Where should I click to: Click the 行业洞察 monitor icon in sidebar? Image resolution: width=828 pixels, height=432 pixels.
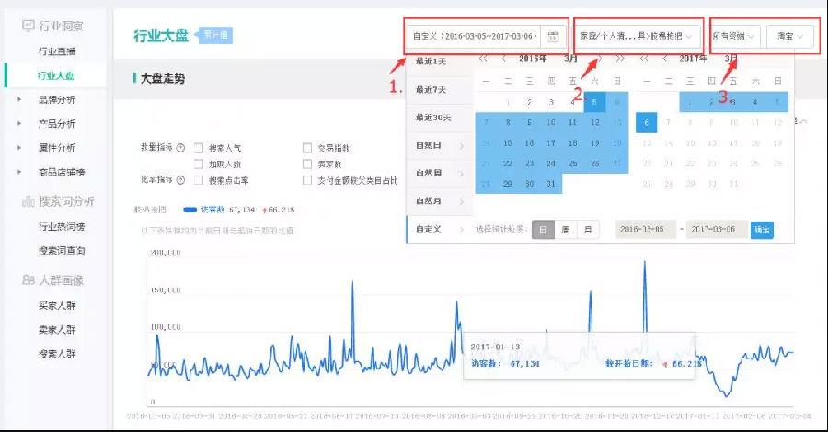(x=29, y=26)
